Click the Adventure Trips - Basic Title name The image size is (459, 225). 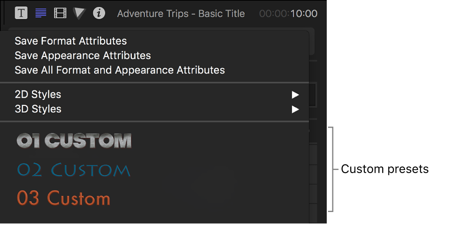pos(181,14)
